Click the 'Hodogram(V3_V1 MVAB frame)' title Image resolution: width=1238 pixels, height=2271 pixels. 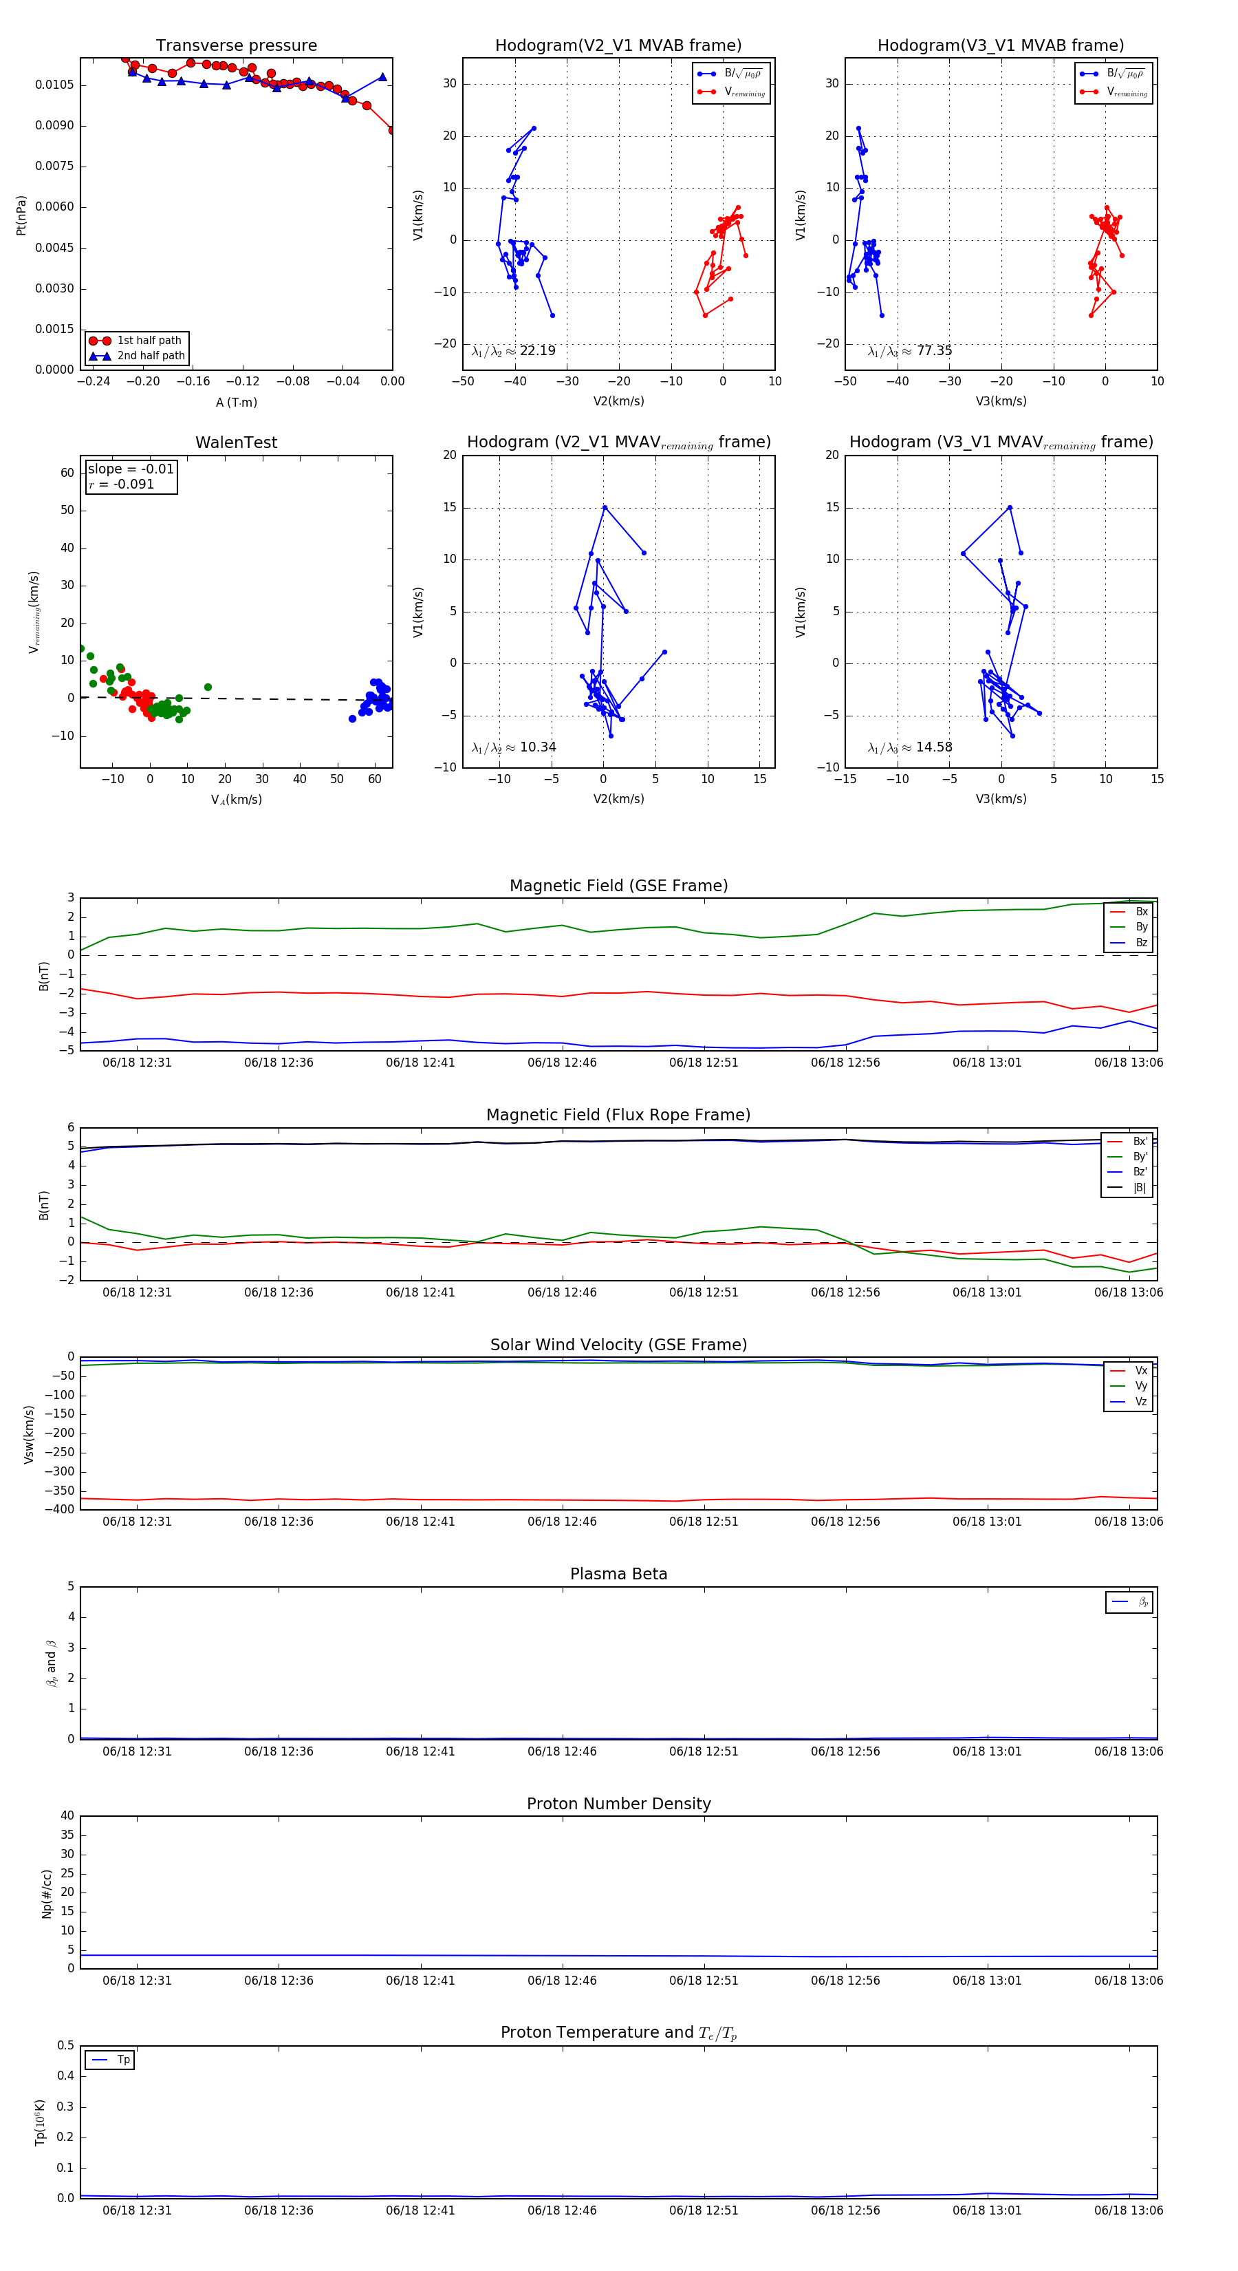(1001, 46)
